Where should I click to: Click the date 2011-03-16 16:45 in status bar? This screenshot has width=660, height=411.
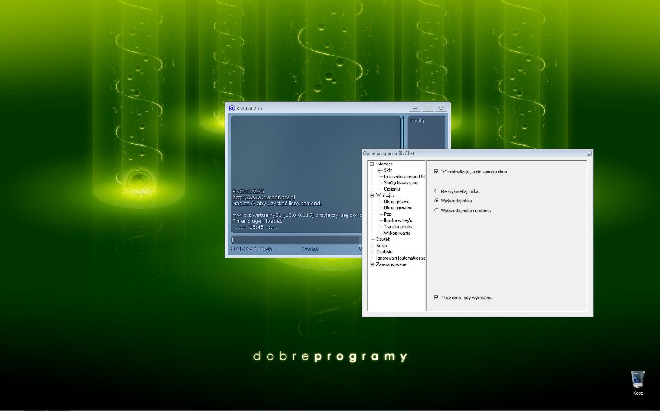251,249
